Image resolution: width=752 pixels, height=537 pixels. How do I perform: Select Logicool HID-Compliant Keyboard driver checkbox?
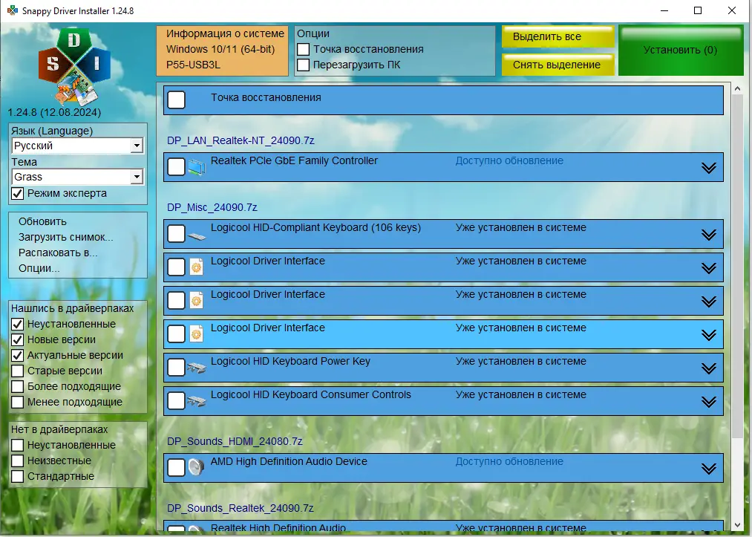coord(177,234)
